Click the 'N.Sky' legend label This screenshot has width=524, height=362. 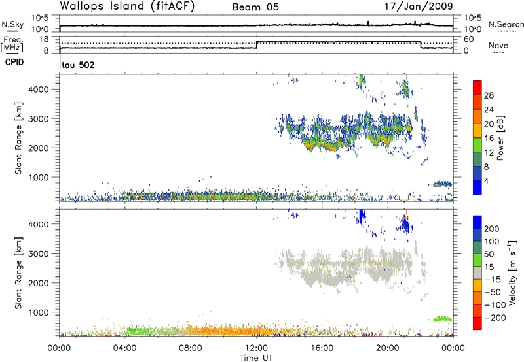pos(12,24)
